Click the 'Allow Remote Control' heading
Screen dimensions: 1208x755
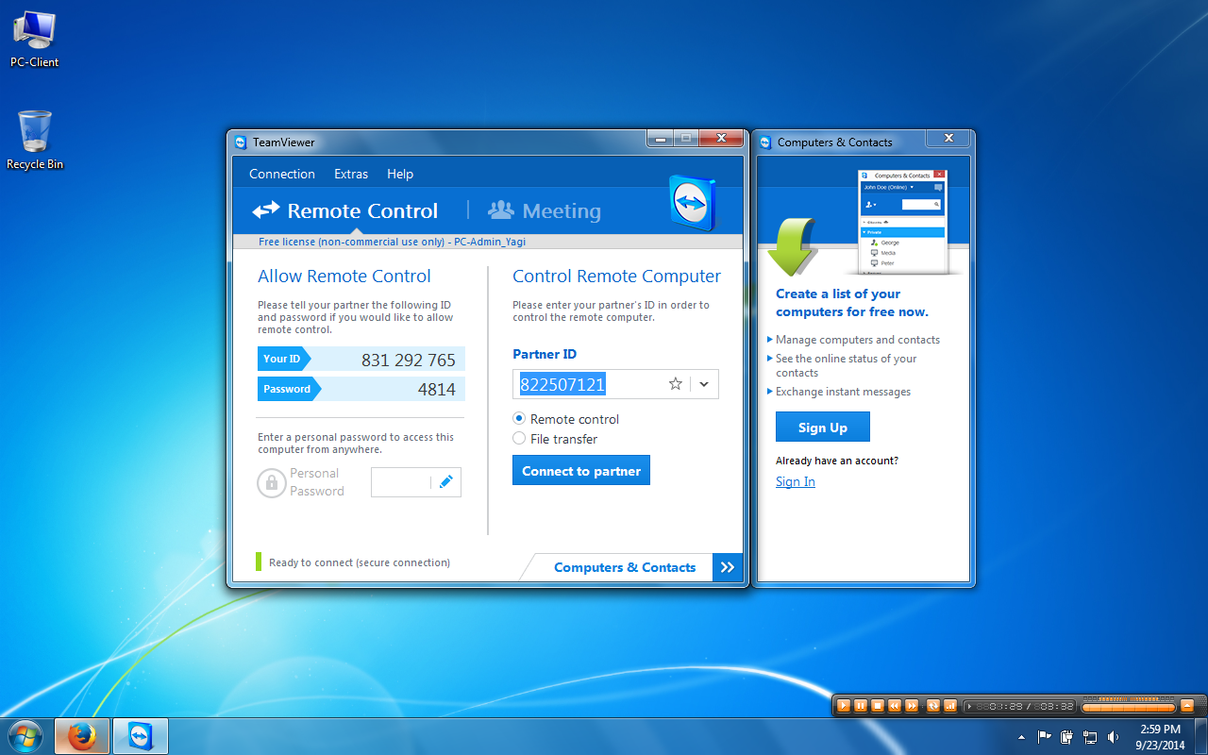(x=344, y=277)
